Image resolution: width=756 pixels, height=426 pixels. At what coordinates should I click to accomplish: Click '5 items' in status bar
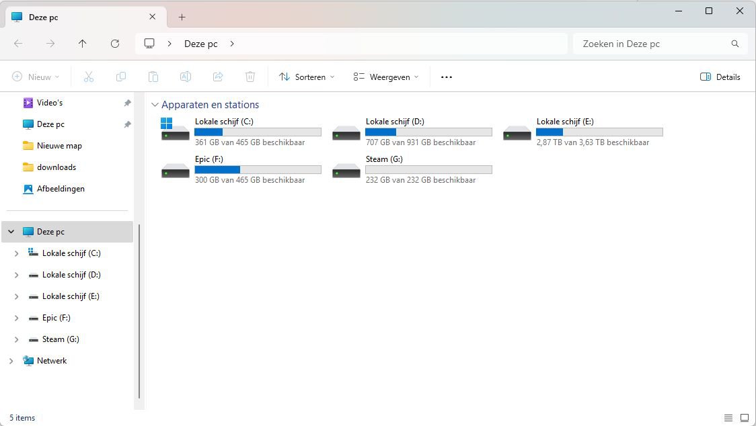pos(22,418)
